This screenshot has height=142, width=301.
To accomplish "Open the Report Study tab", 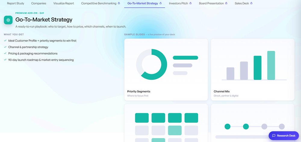I will pyautogui.click(x=15, y=3).
